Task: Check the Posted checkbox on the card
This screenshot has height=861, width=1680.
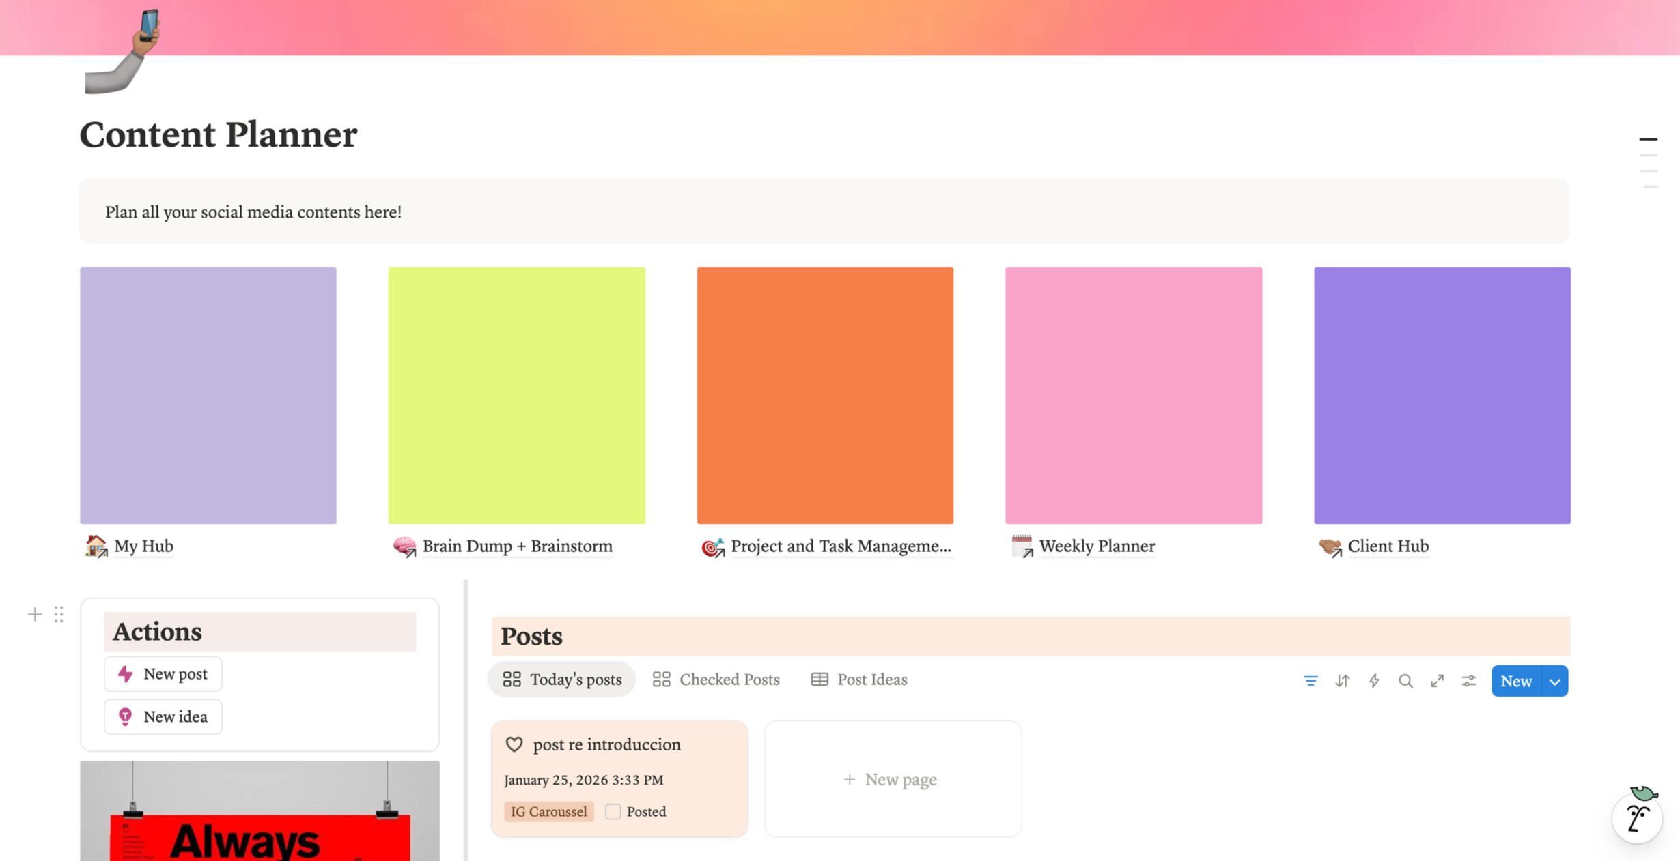Action: [x=613, y=811]
